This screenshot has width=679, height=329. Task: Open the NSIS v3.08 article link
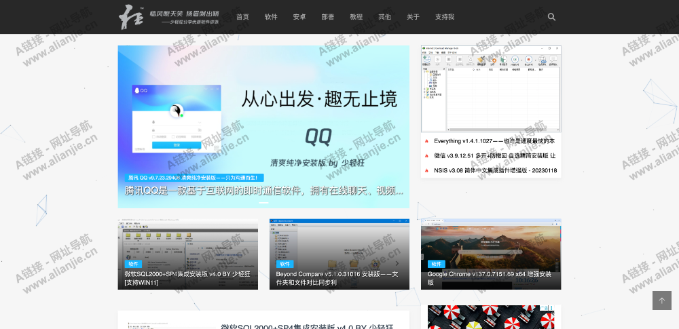click(496, 170)
